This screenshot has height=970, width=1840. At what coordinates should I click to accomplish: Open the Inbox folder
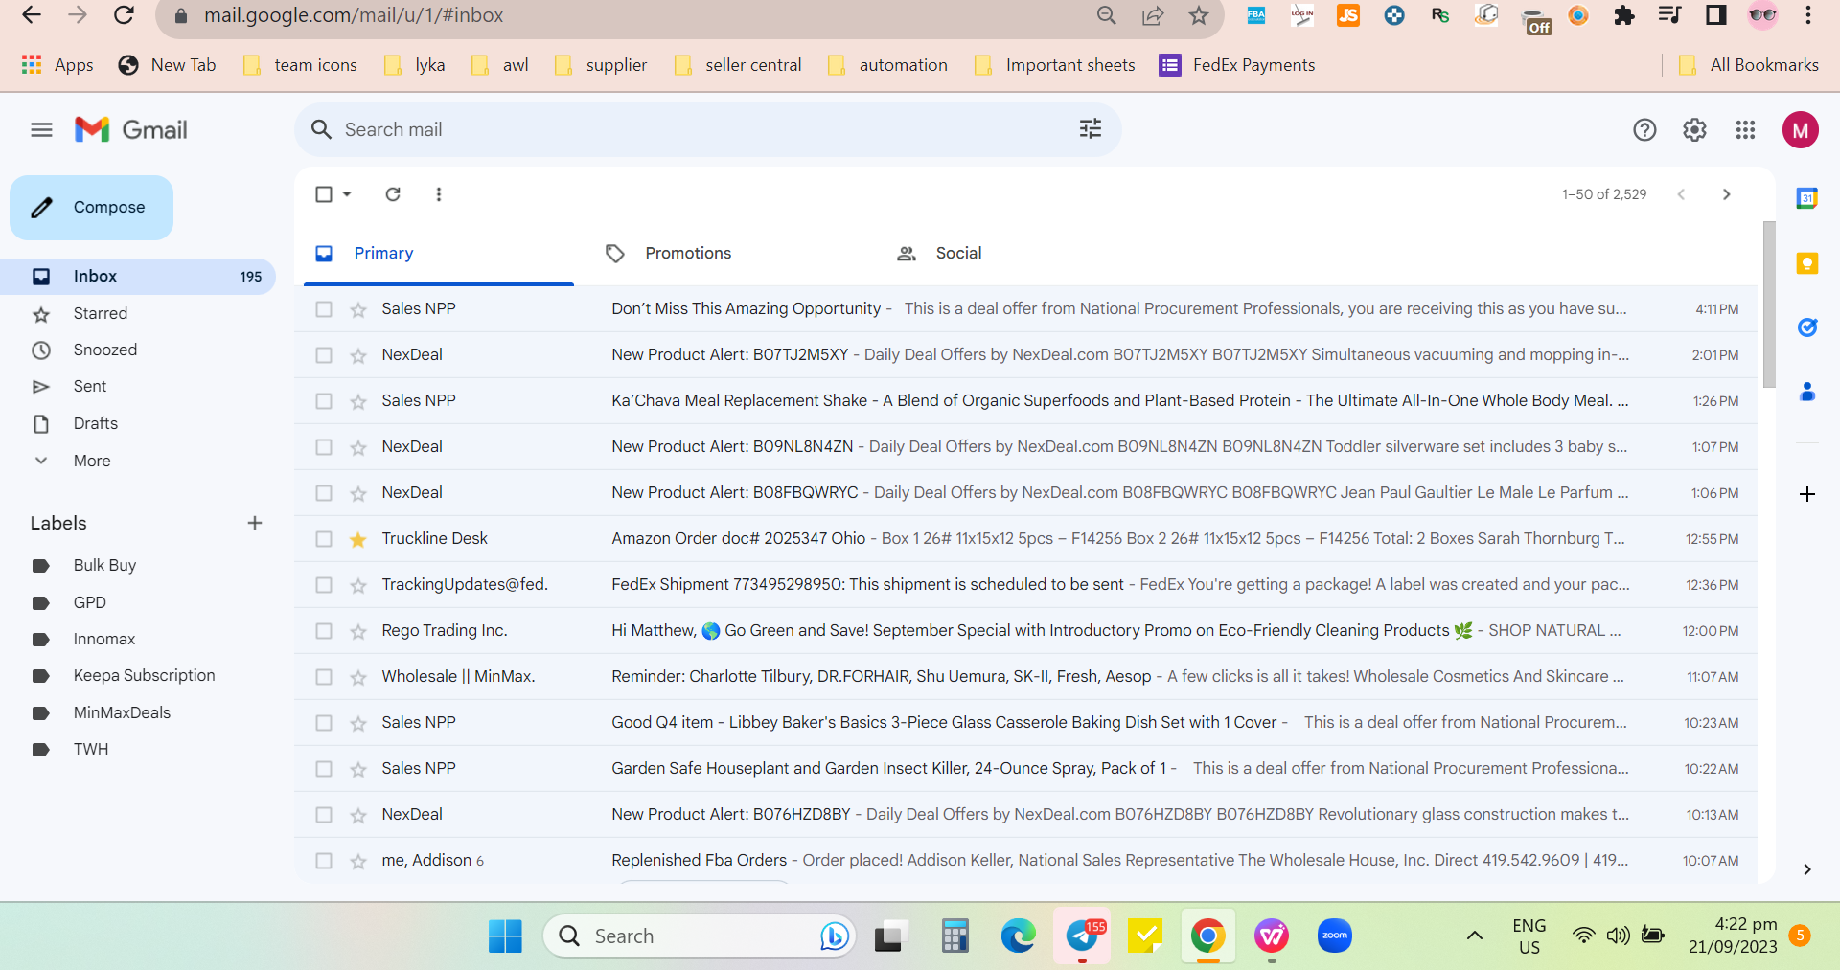click(x=138, y=276)
